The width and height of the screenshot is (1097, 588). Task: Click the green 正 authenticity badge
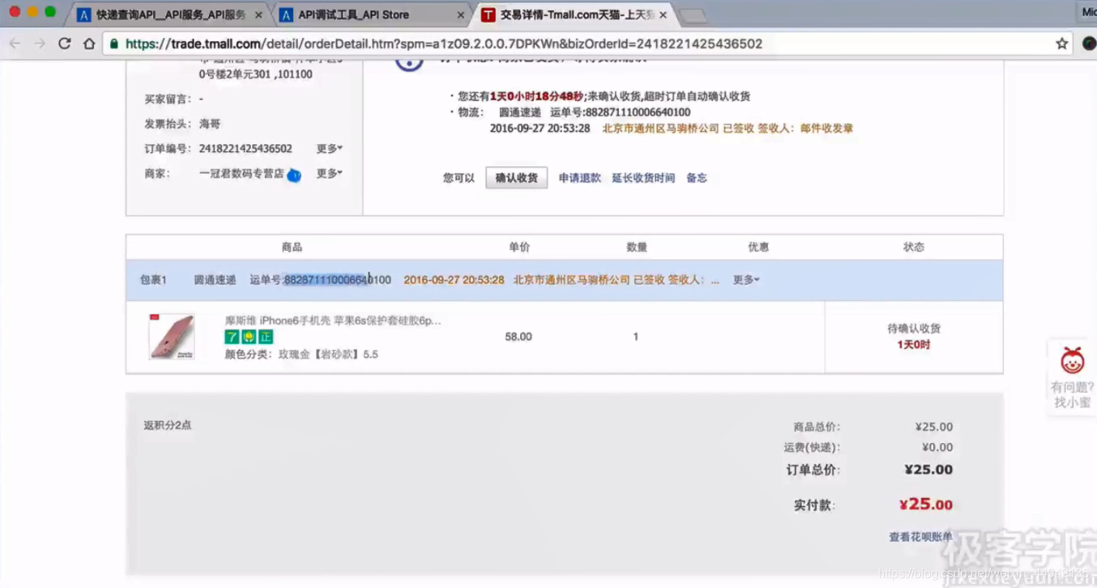coord(266,337)
